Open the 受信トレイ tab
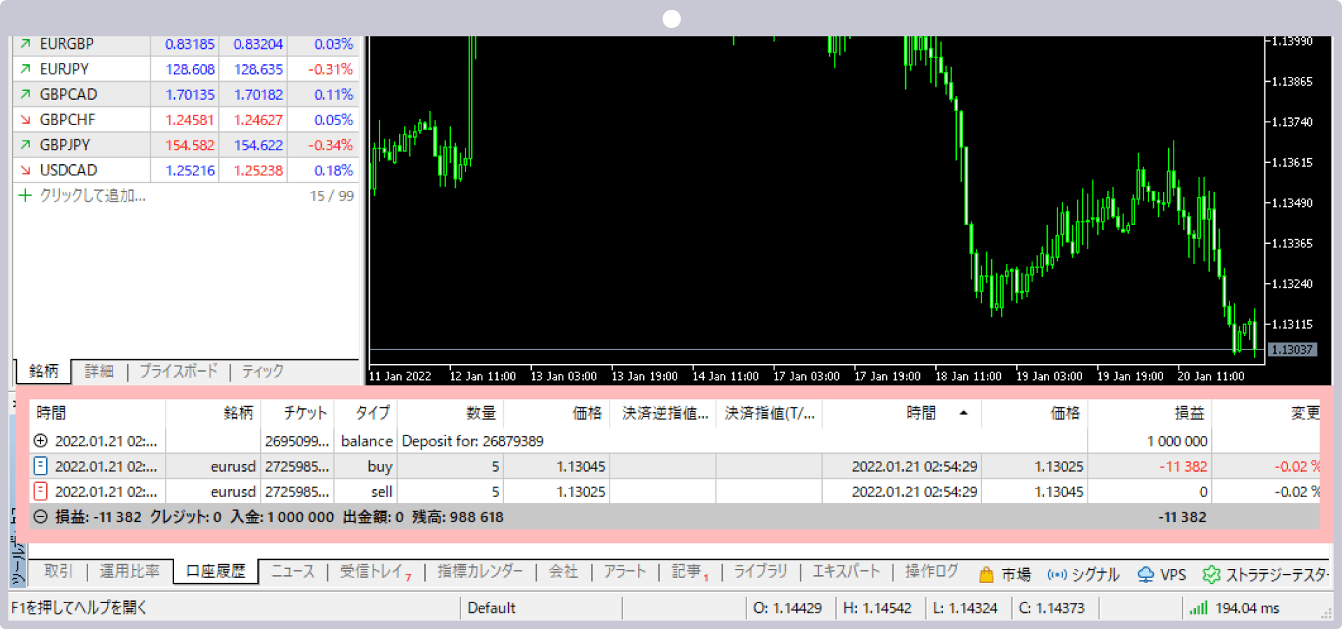The width and height of the screenshot is (1342, 629). point(375,572)
